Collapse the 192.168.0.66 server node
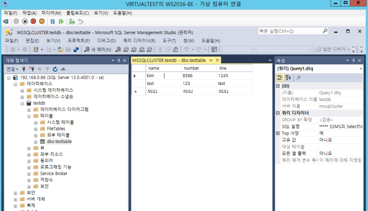Screen dimensions: 368x211 tap(9, 78)
